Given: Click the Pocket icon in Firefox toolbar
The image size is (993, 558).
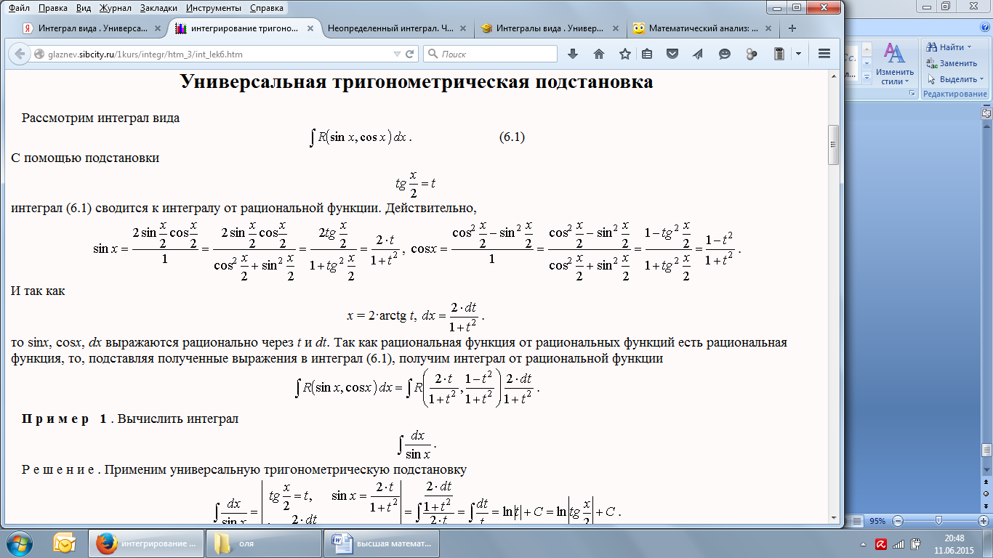Looking at the screenshot, I should [x=673, y=54].
